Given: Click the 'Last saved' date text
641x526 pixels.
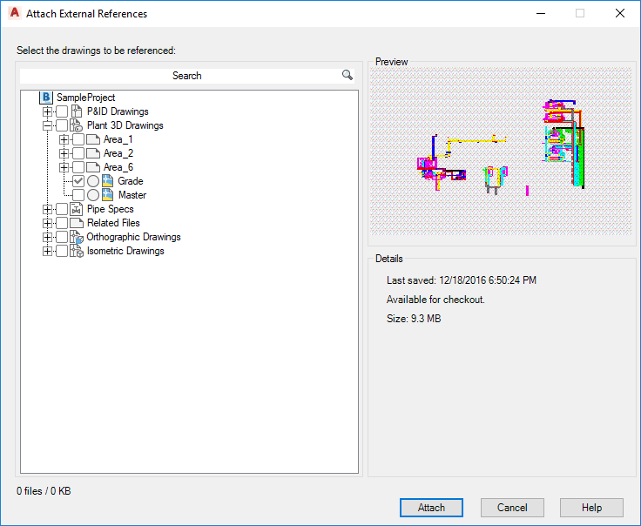Looking at the screenshot, I should pyautogui.click(x=462, y=280).
